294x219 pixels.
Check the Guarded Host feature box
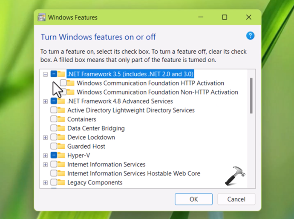tap(54, 146)
